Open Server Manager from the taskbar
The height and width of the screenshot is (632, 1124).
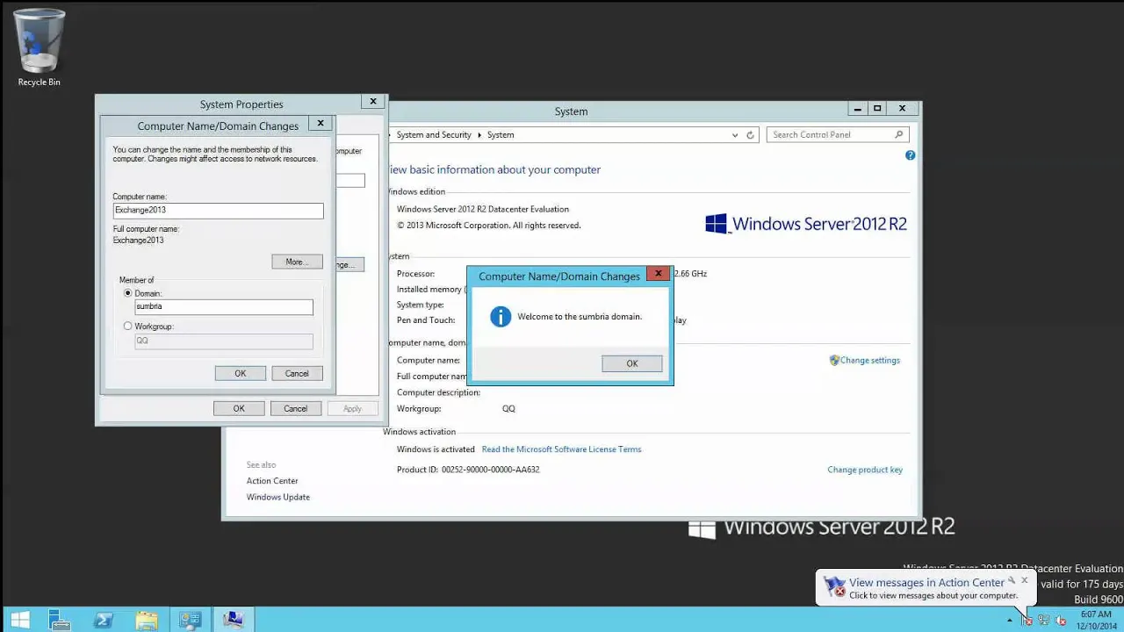click(x=60, y=620)
